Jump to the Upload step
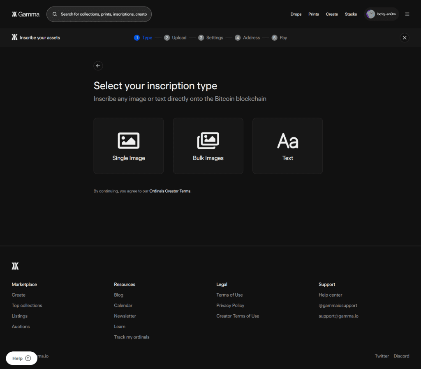This screenshot has height=369, width=421. (x=175, y=38)
